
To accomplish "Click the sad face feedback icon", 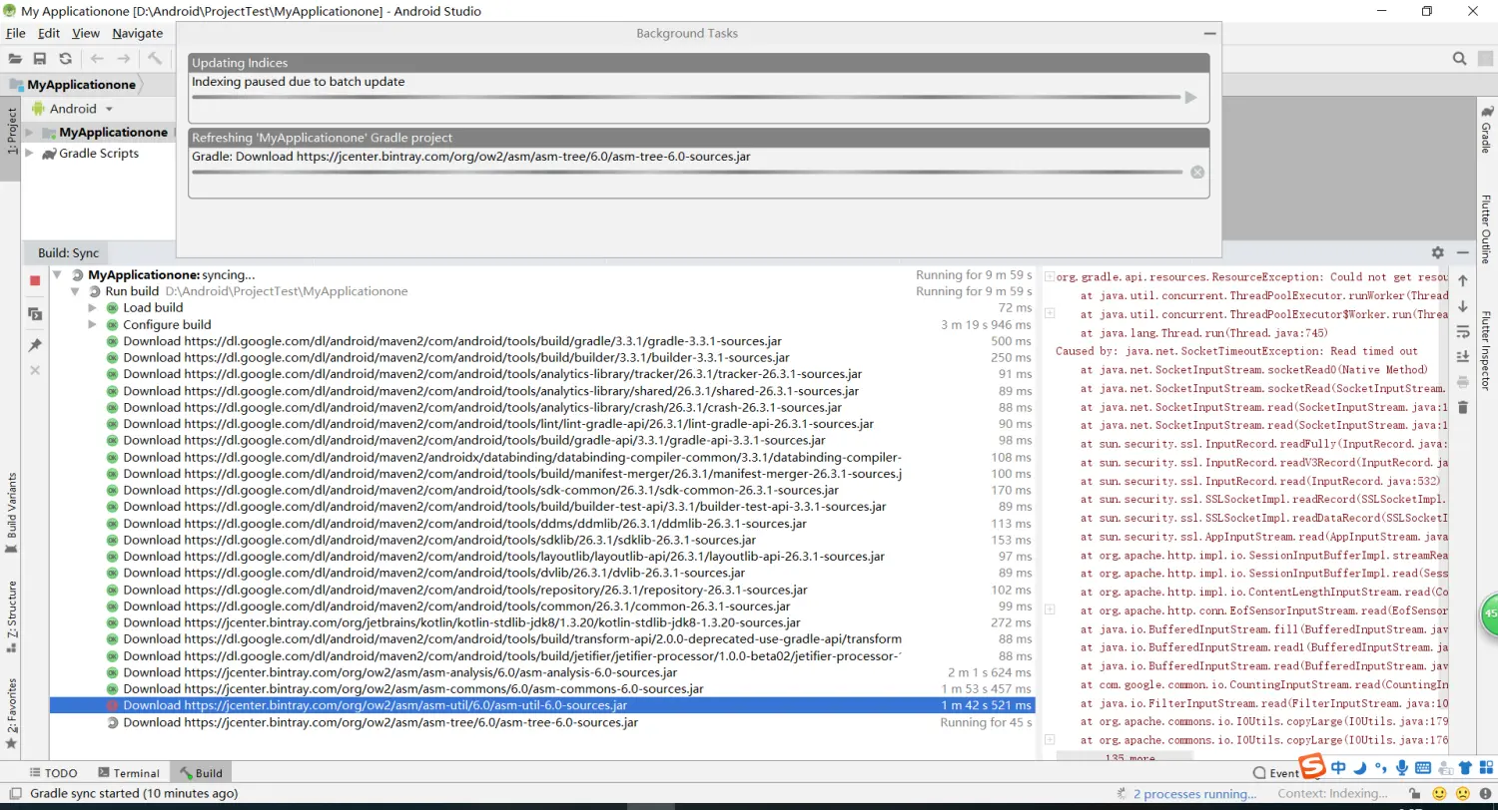I will pos(1462,794).
